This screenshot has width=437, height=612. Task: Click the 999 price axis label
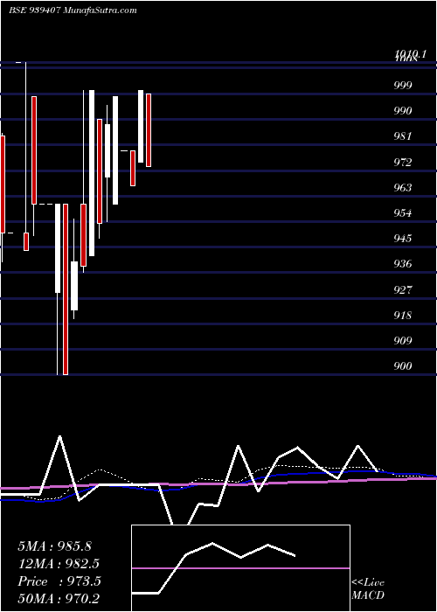coord(403,86)
